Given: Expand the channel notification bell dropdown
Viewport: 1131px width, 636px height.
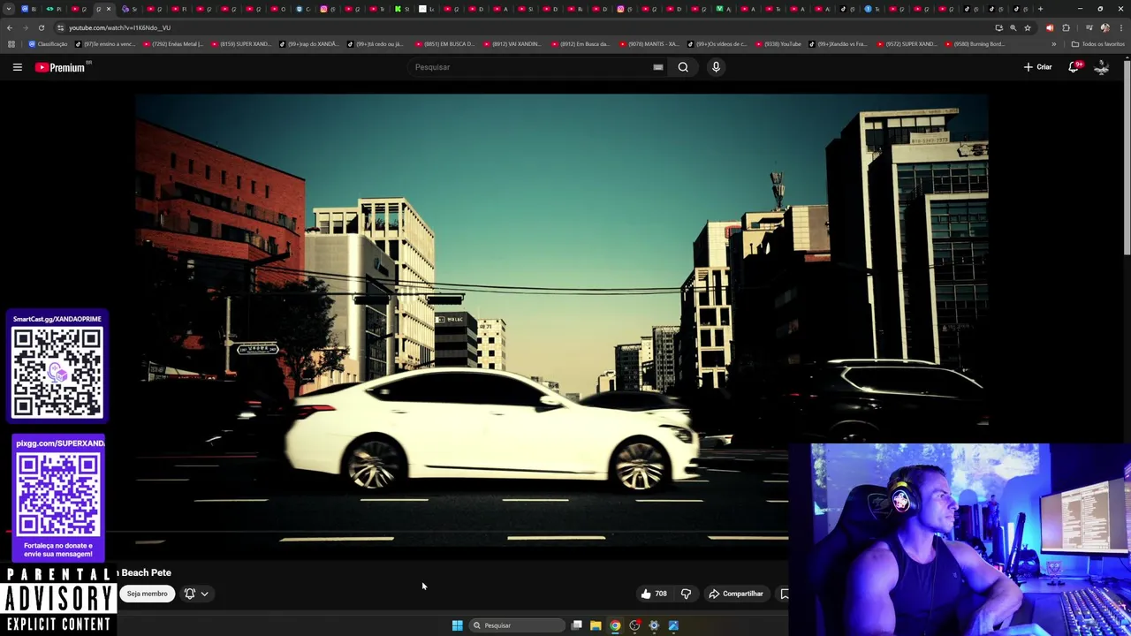Looking at the screenshot, I should point(196,594).
